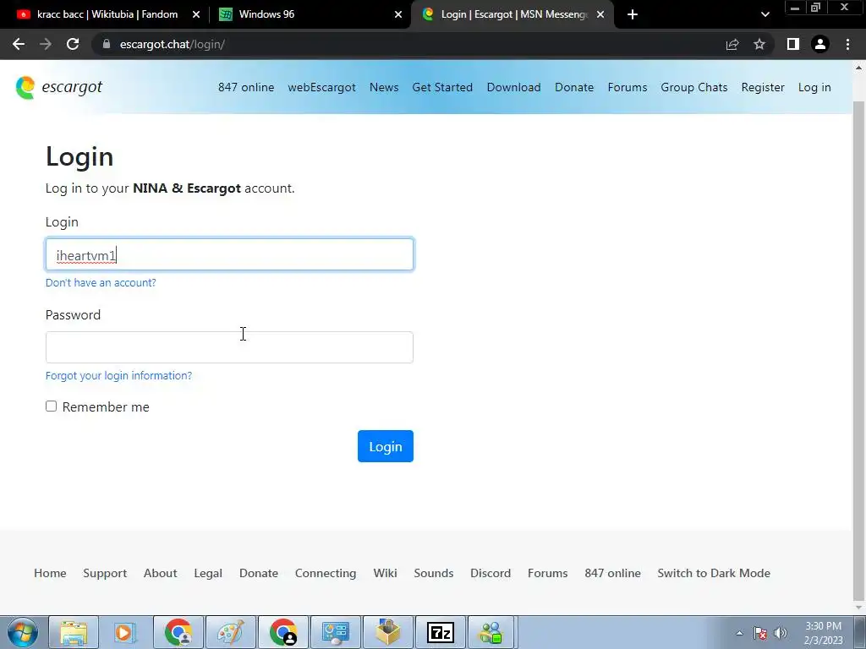Open the Forums footer link
Screen dimensions: 866x649
point(547,573)
